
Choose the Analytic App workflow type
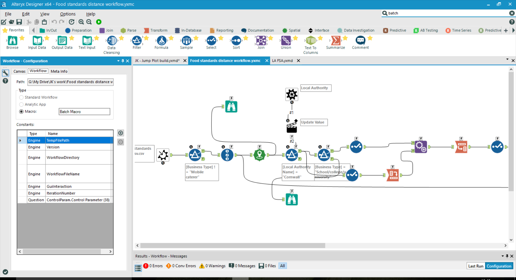click(x=21, y=104)
